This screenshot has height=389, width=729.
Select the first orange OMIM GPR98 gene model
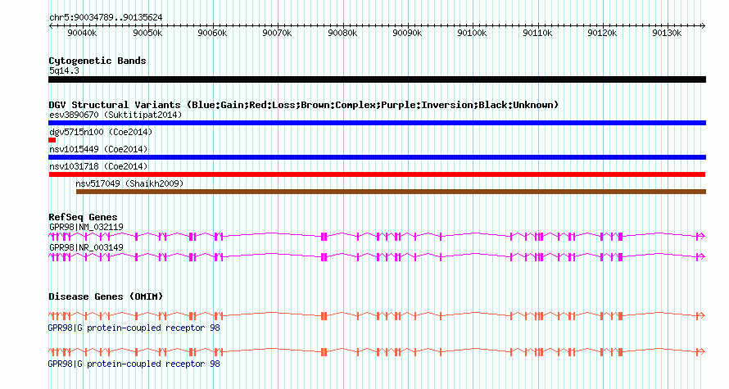[377, 316]
